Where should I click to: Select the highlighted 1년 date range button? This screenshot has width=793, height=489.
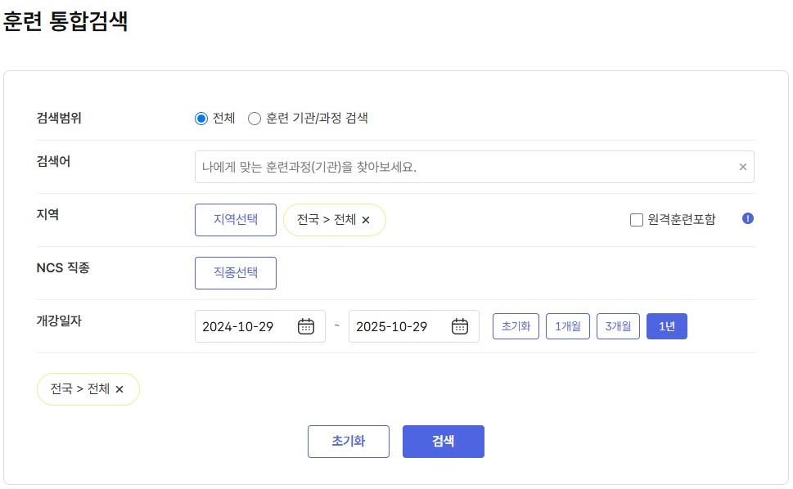point(666,325)
